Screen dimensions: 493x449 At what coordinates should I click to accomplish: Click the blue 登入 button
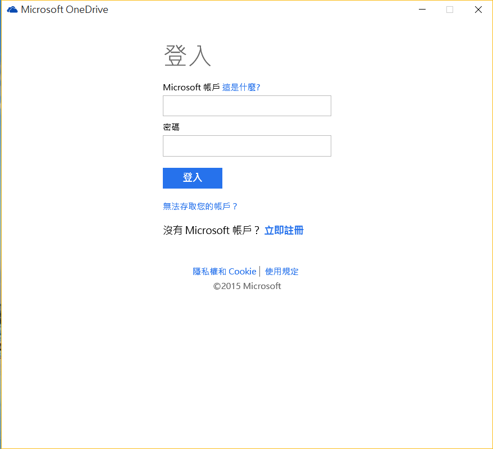(193, 178)
